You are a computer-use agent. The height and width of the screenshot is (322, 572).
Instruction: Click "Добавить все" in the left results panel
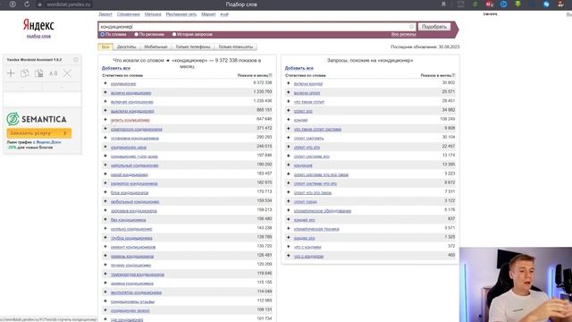coord(116,68)
